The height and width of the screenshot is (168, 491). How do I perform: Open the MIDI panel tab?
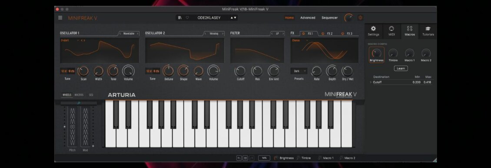[x=391, y=31]
